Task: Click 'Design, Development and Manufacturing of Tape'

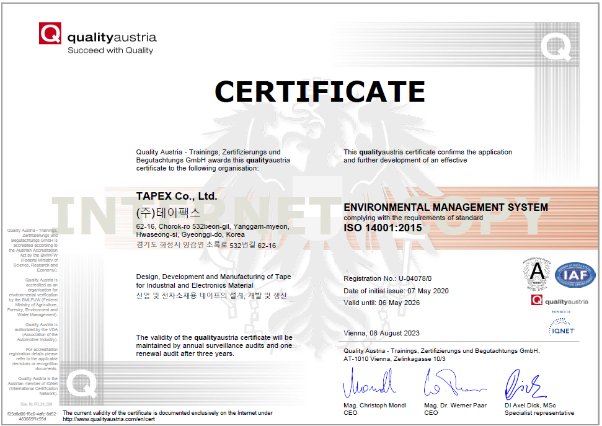Action: [x=213, y=277]
